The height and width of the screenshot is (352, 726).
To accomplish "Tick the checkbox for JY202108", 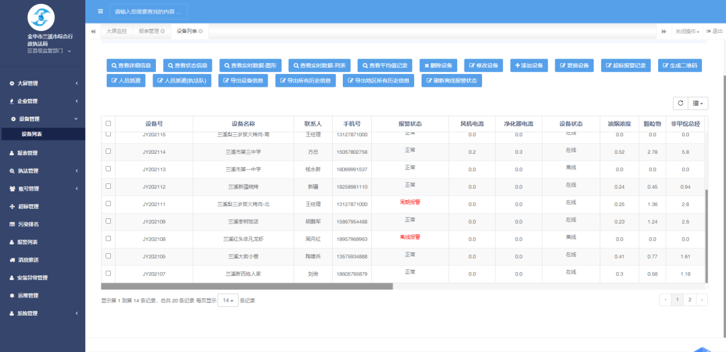I will [108, 238].
